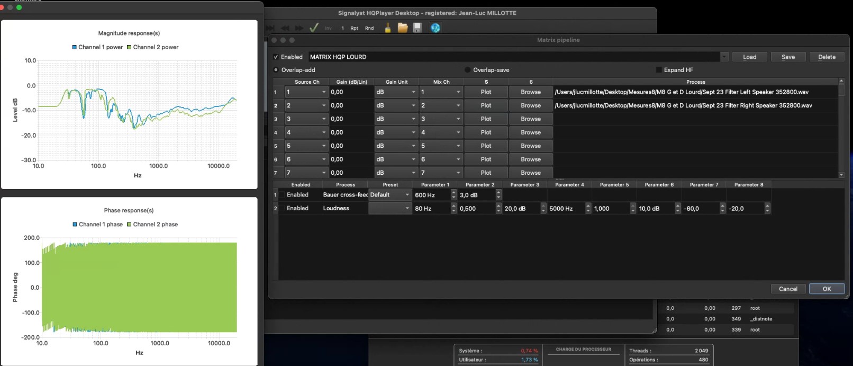Click Browse button in row 5
The image size is (853, 366).
531,146
